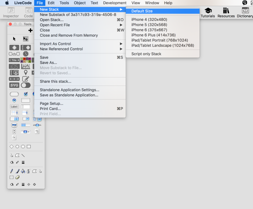Choose the combo box control with letter a
The image size is (253, 209).
tap(37, 119)
